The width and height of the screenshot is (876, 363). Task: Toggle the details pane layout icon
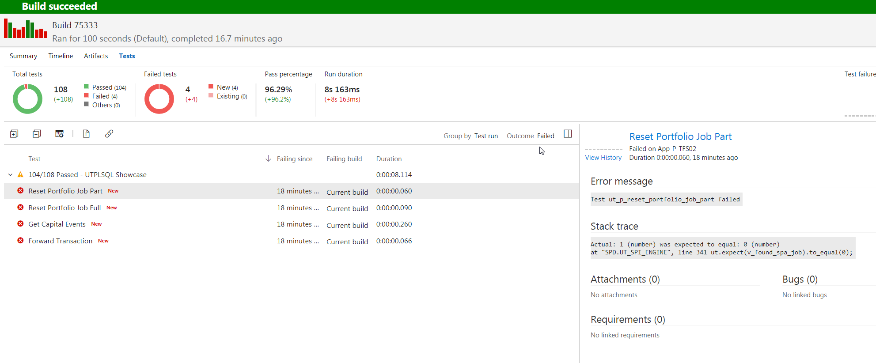tap(568, 134)
